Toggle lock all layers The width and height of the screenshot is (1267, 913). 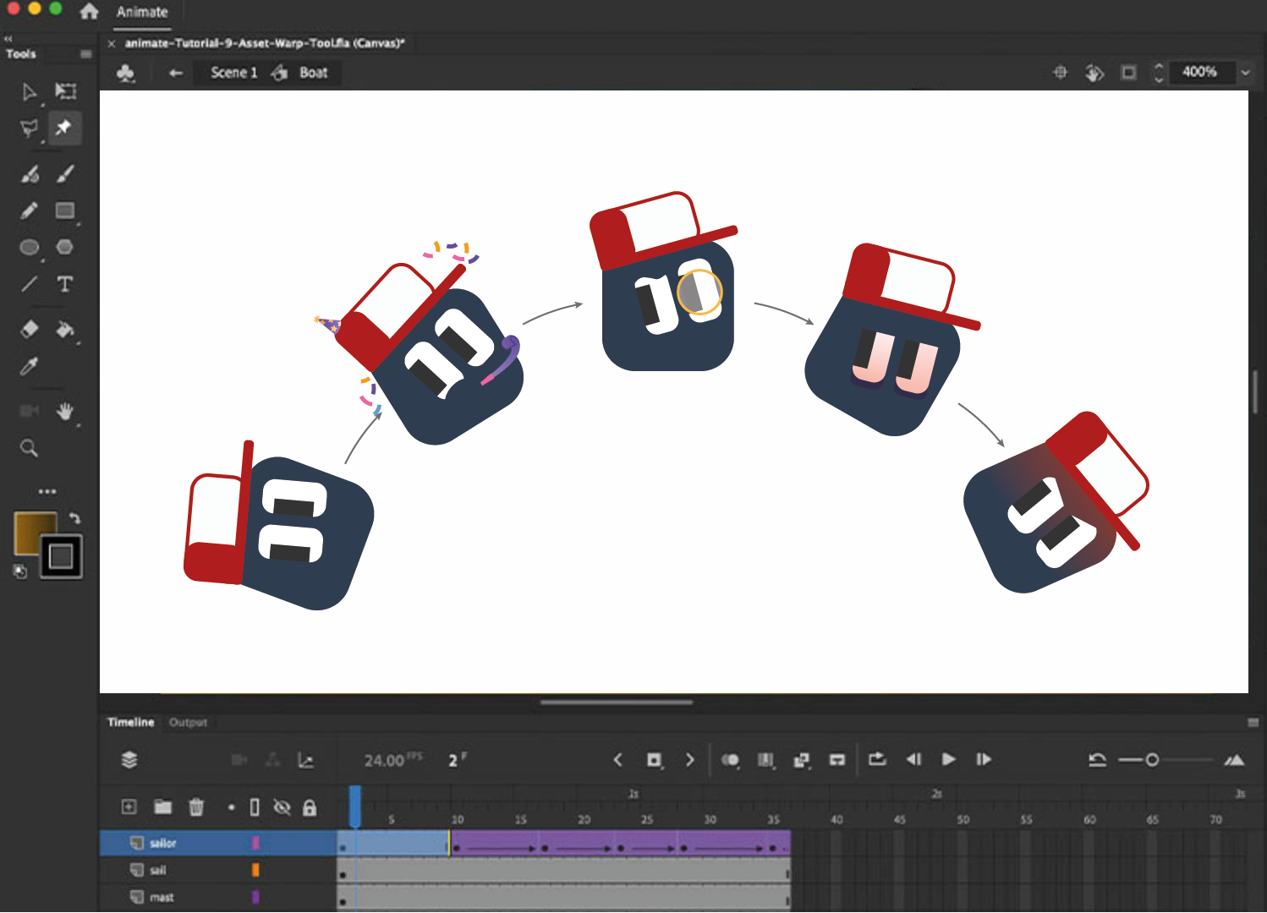310,807
